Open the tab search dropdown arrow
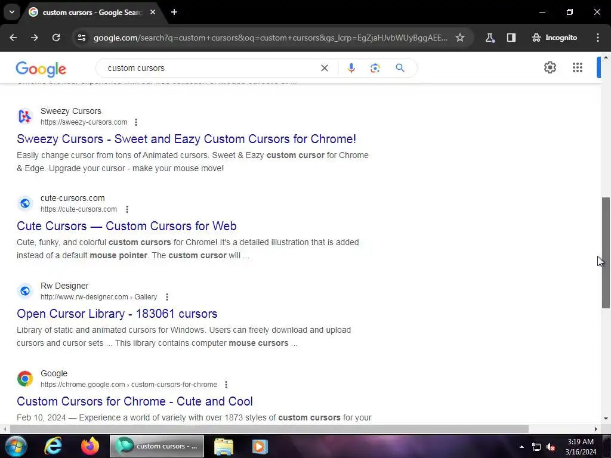611x458 pixels. pos(12,12)
